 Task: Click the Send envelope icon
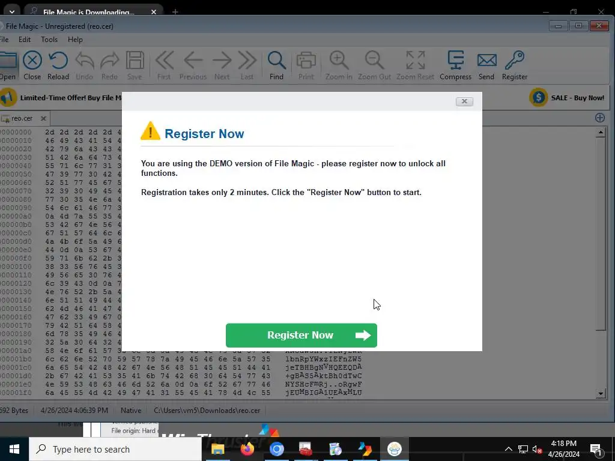coord(486,65)
